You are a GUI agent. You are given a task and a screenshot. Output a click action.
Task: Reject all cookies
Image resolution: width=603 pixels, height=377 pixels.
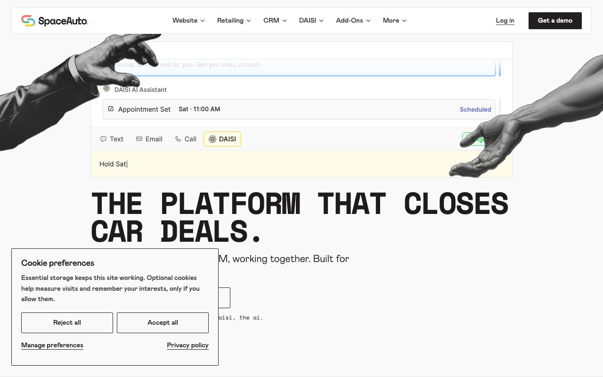point(67,323)
